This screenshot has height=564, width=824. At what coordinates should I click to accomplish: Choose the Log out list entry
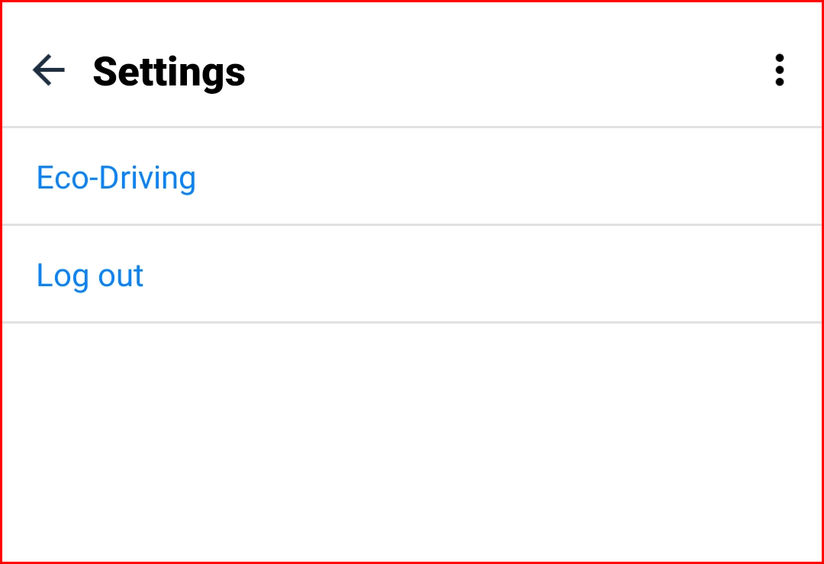tap(412, 274)
